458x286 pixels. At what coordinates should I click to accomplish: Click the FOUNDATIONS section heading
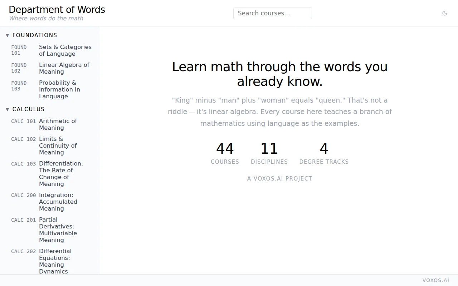(x=35, y=35)
